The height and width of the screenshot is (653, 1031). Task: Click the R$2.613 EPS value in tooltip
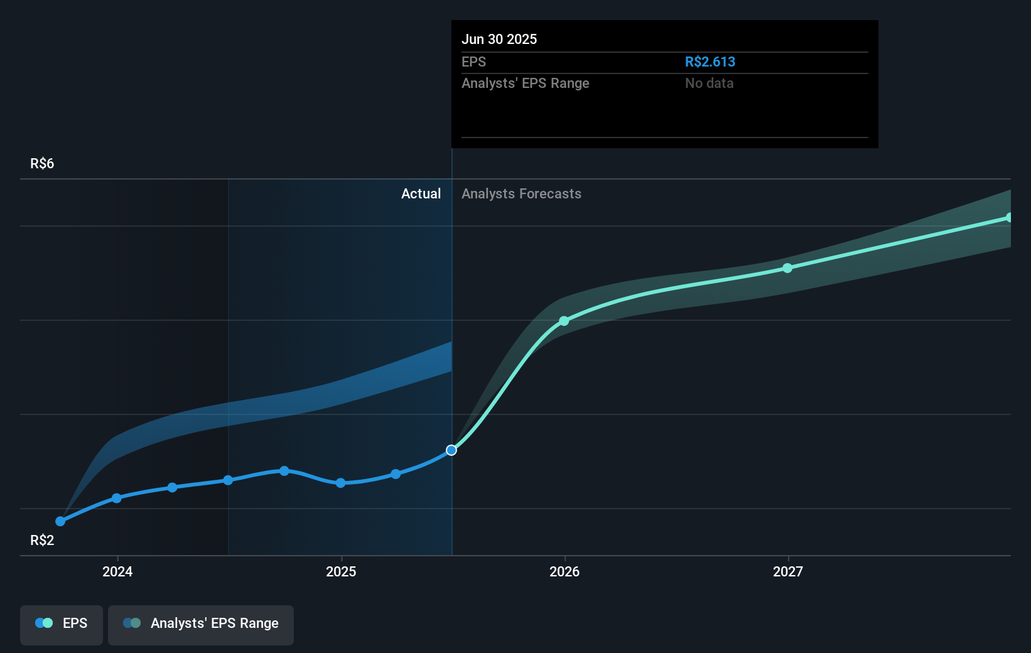(710, 62)
